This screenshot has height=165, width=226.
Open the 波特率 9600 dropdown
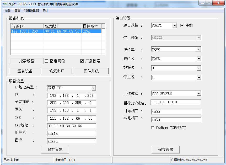coord(199,49)
